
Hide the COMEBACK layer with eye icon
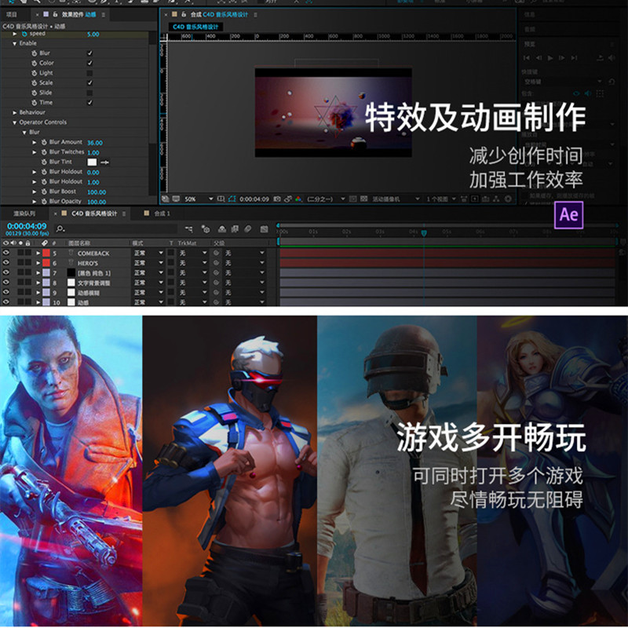[5, 253]
